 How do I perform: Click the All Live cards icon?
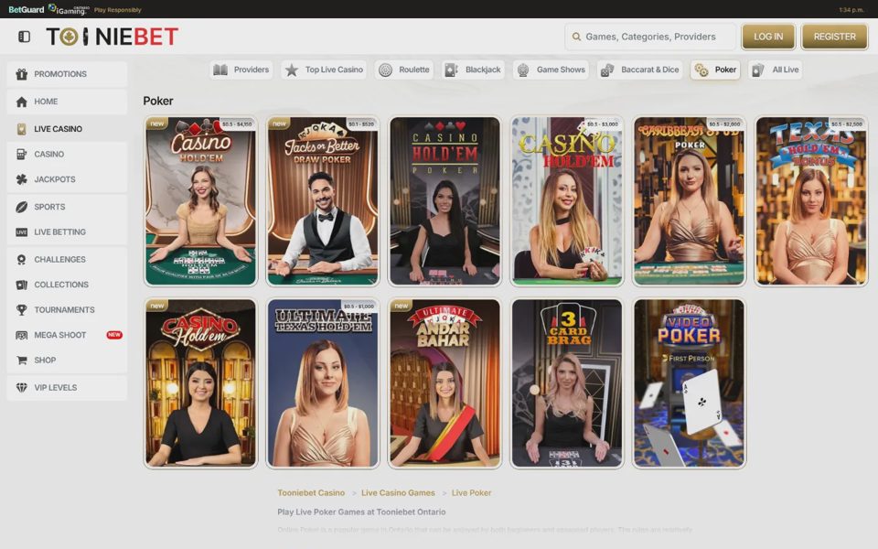[758, 70]
